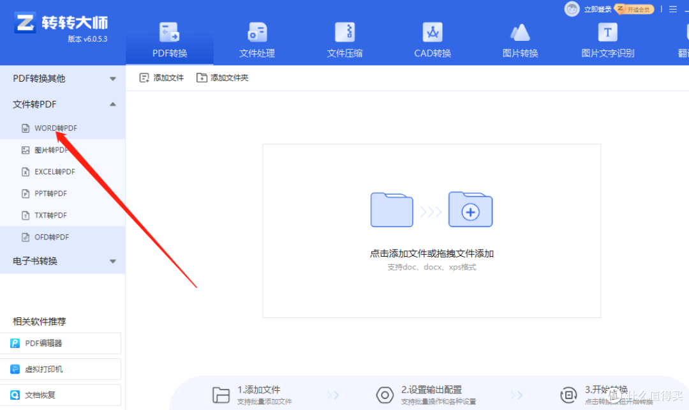689x410 pixels.
Task: Click 支持doc、docx、xps格式 hint text
Action: coord(431,267)
